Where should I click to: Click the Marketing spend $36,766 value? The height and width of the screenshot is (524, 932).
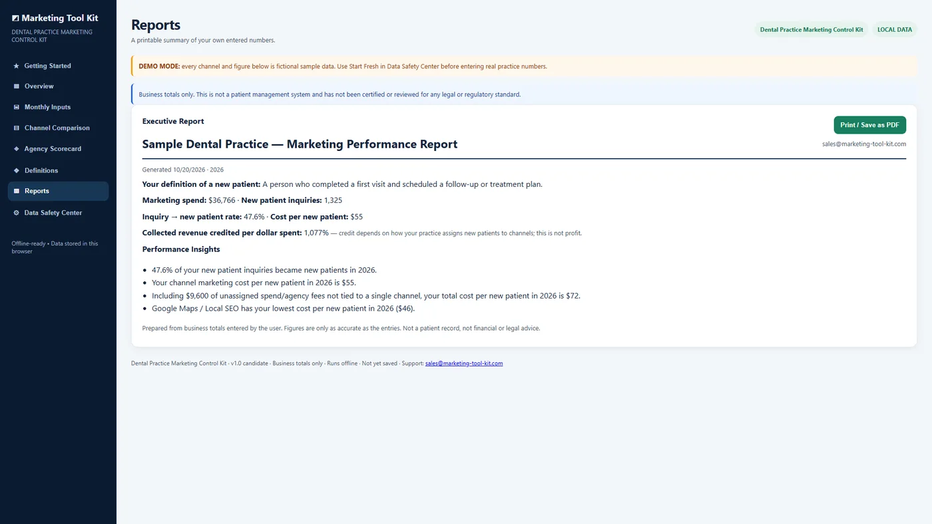(222, 200)
